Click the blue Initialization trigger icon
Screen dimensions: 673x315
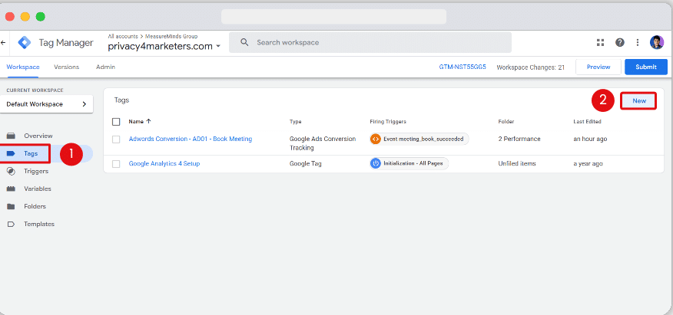pyautogui.click(x=376, y=163)
